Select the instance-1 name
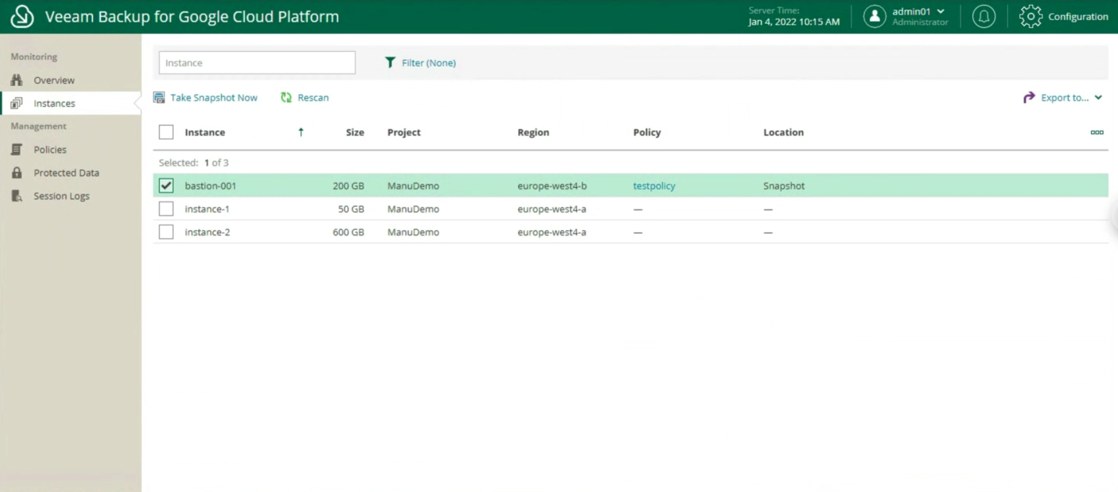The height and width of the screenshot is (492, 1118). pyautogui.click(x=207, y=209)
